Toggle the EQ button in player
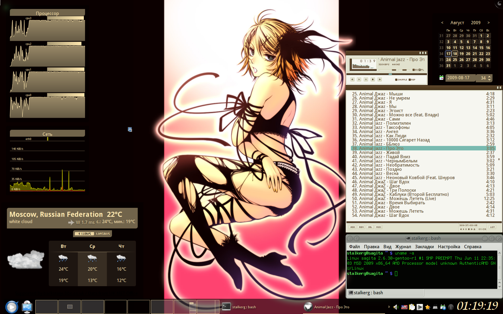 (415, 70)
